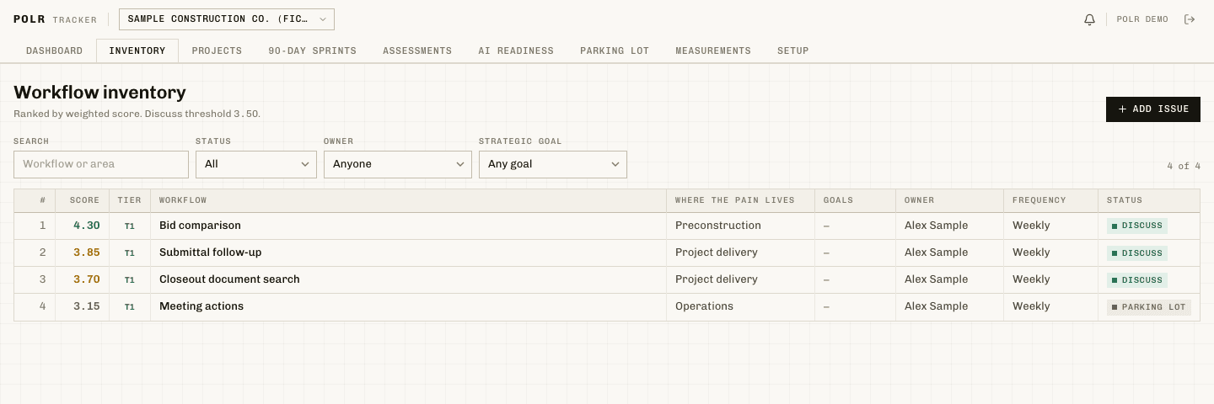Click the Discuss badge for Bid comparison
Viewport: 1214px width, 404px height.
[x=1137, y=226]
